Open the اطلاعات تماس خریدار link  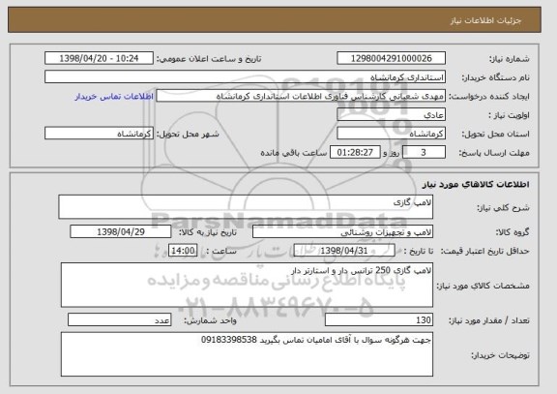coord(114,97)
